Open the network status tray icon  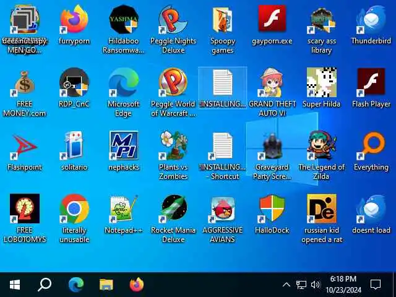point(301,285)
